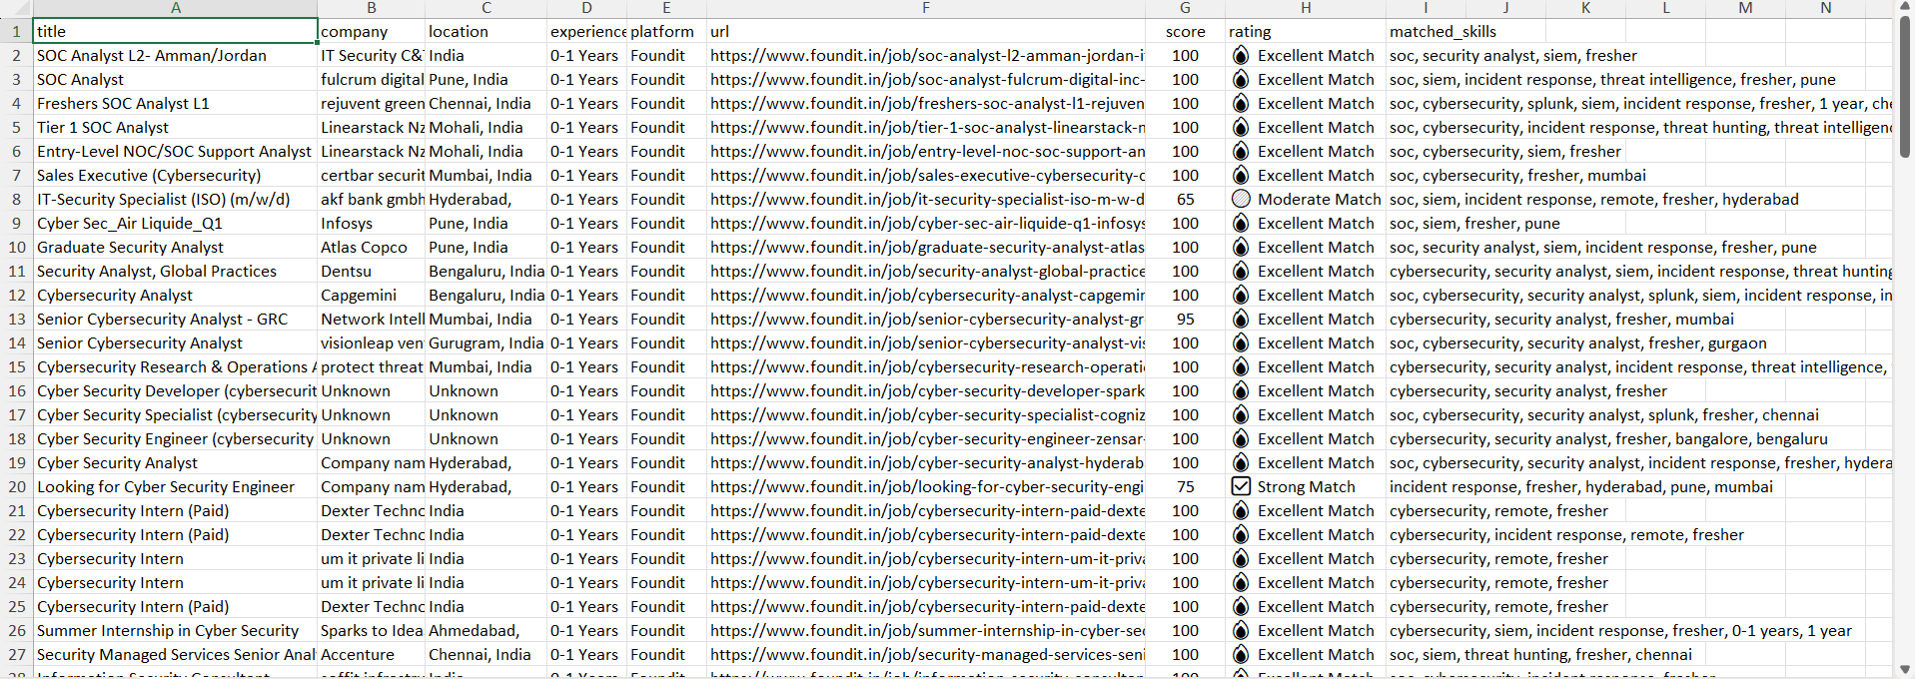The height and width of the screenshot is (679, 1915).
Task: Select row 8 header
Action: 16,200
